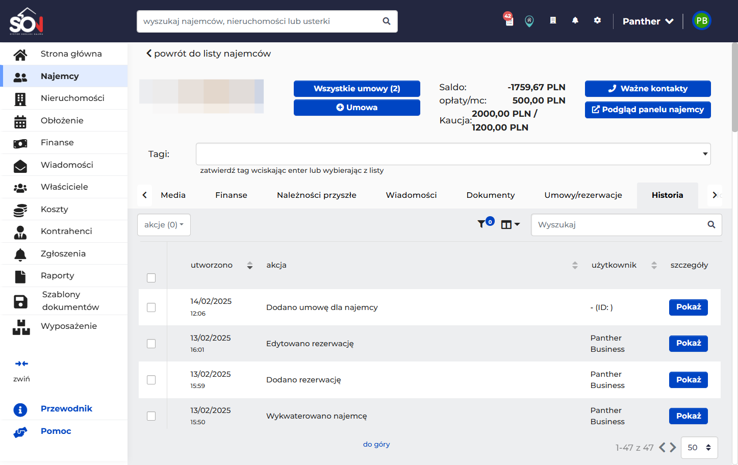Tick checkbox for Edytowano rezerwację row
The image size is (738, 465).
click(151, 344)
